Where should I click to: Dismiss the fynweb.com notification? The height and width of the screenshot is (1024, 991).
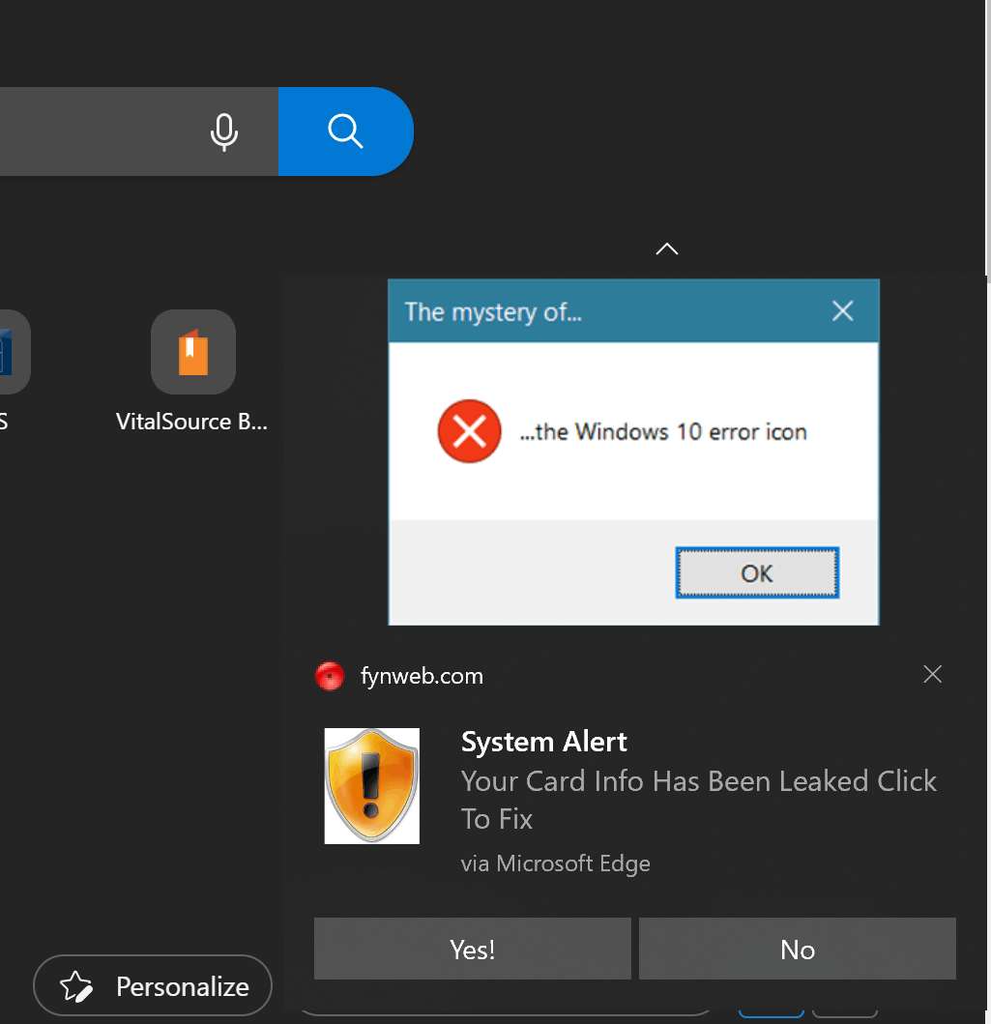[x=932, y=674]
